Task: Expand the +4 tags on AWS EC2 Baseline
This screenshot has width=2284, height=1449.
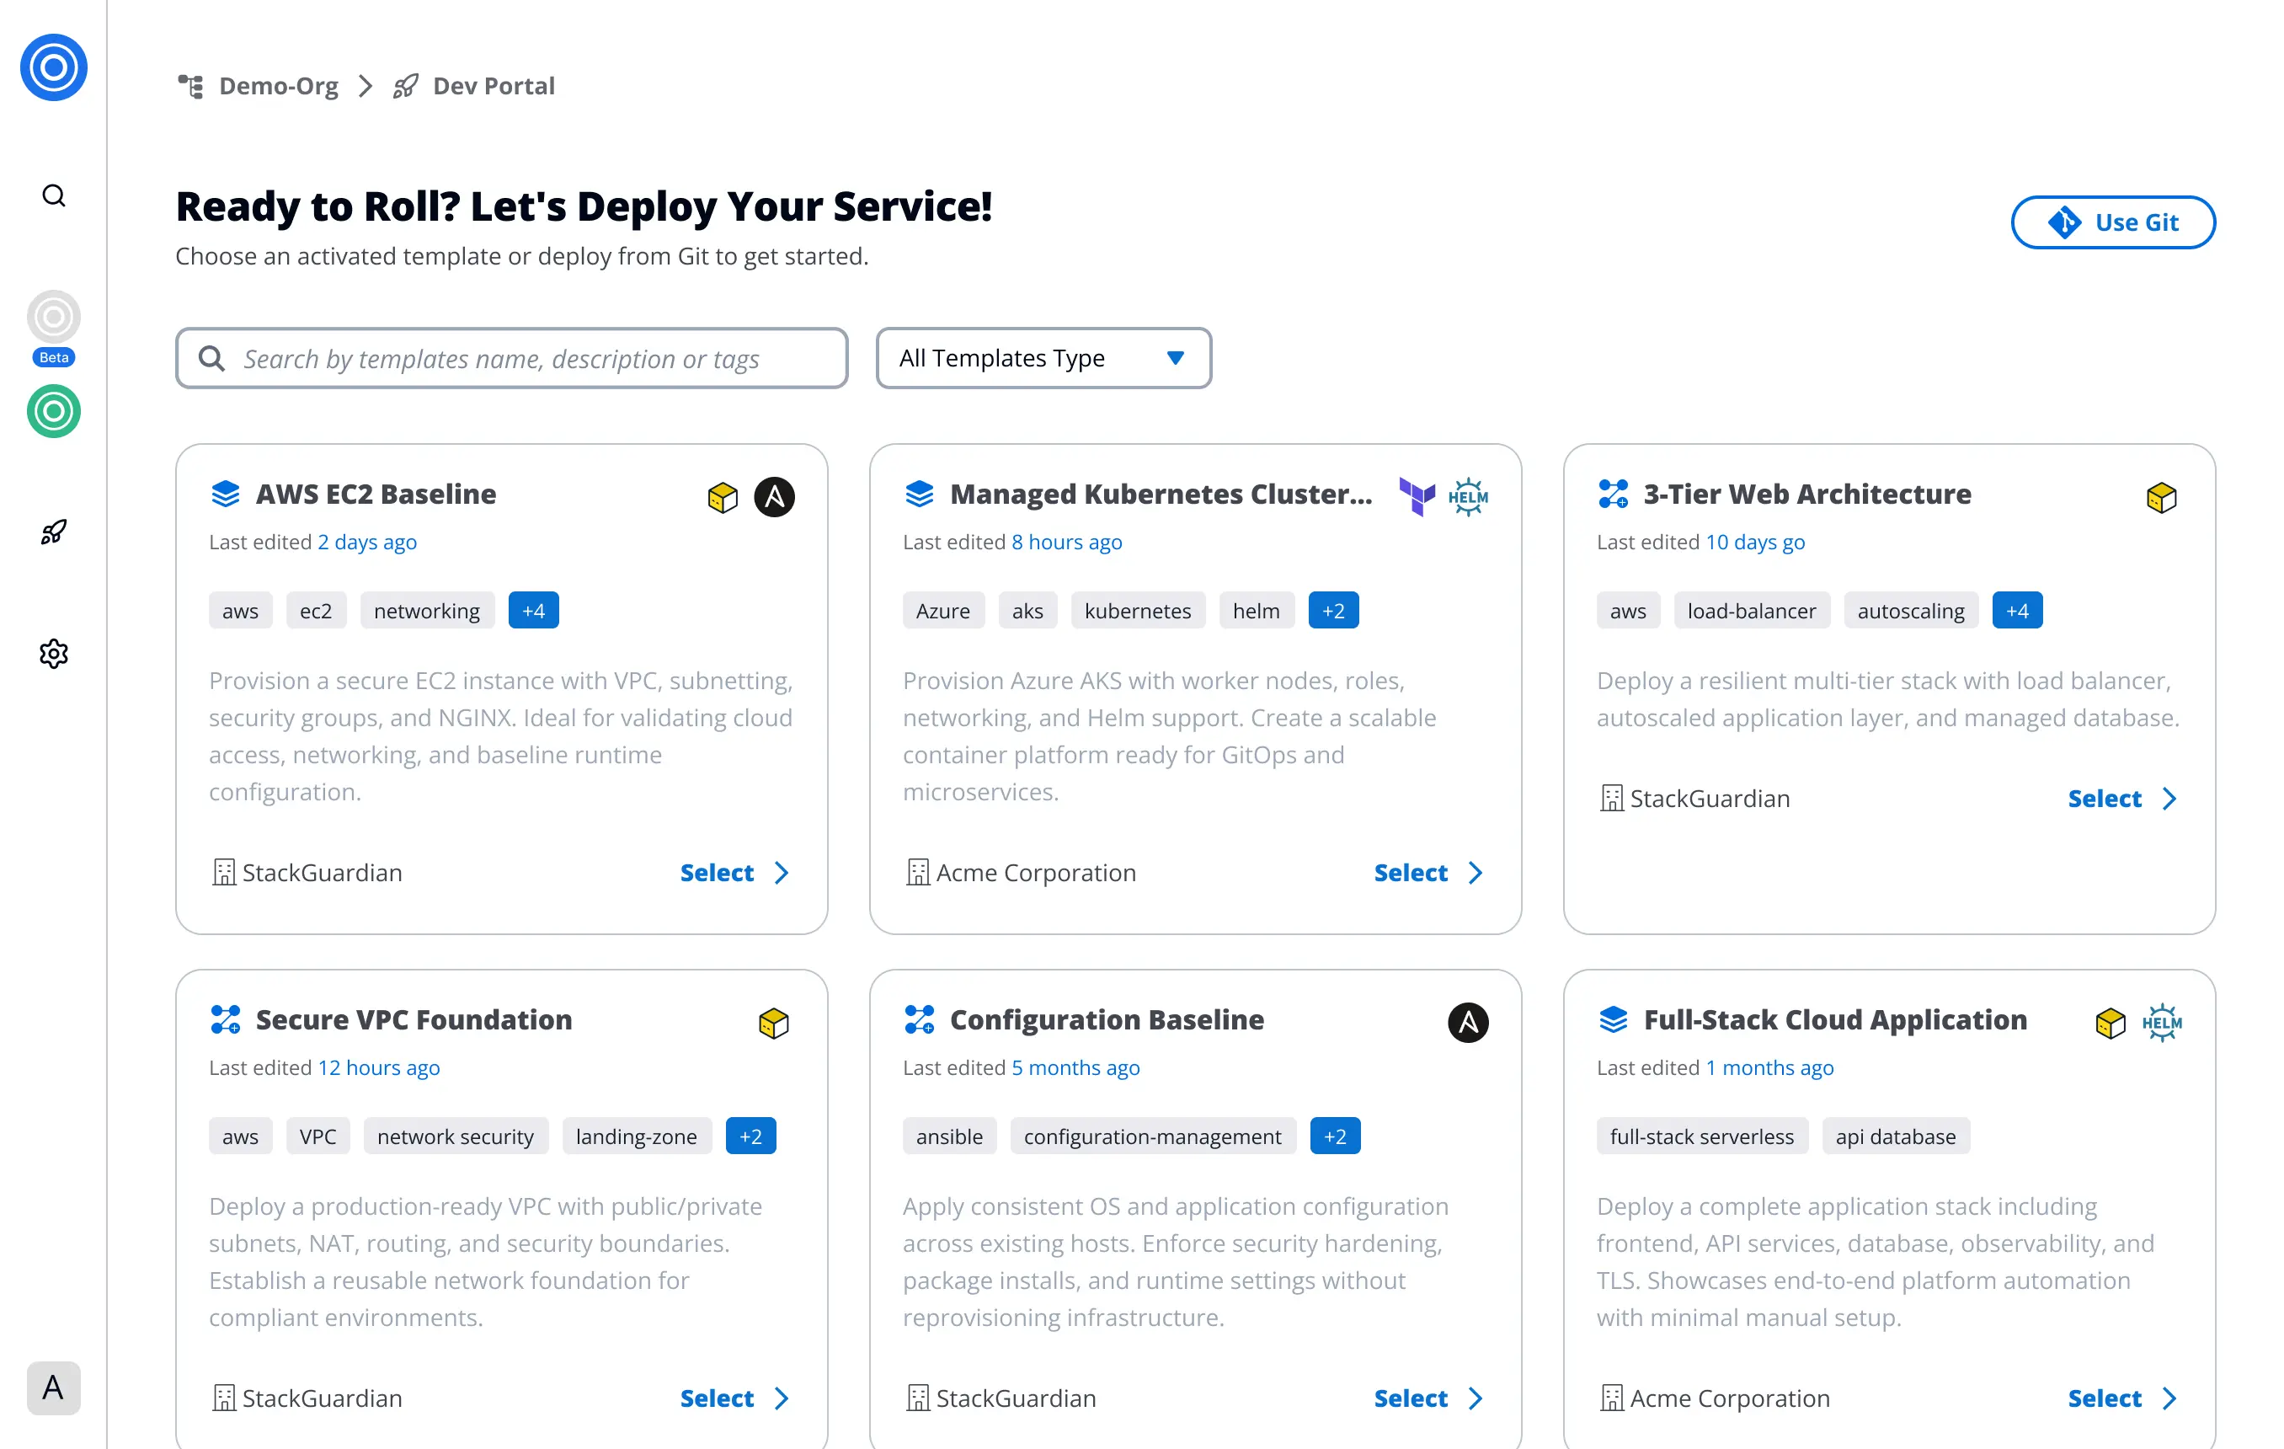Action: pyautogui.click(x=533, y=611)
